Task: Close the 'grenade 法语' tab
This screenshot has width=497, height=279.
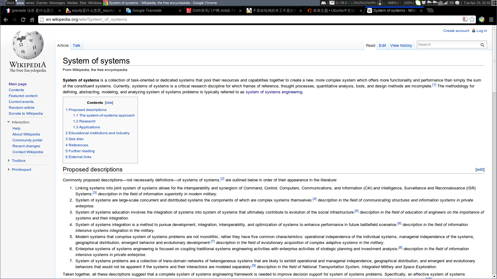Action: tap(60, 11)
